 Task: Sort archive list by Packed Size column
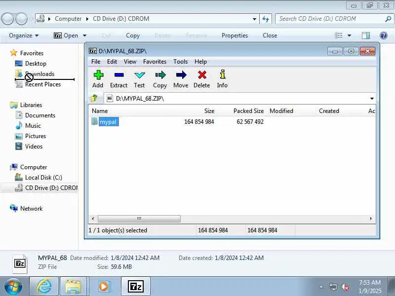click(x=248, y=111)
